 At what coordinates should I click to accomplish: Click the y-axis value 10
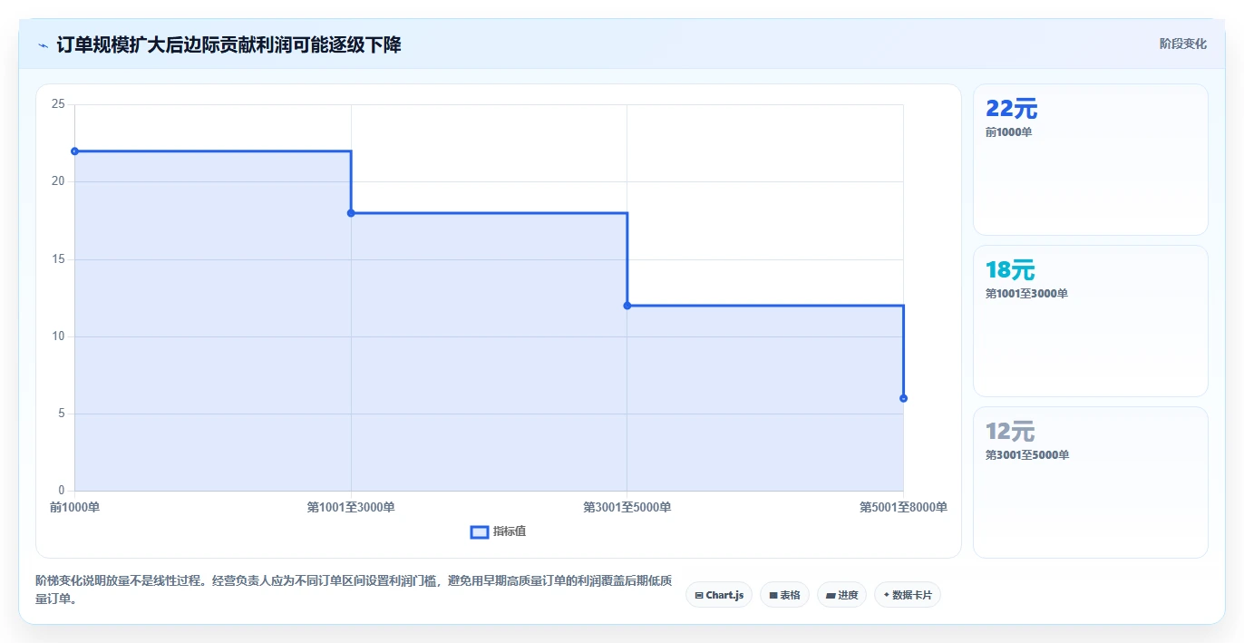(x=58, y=336)
